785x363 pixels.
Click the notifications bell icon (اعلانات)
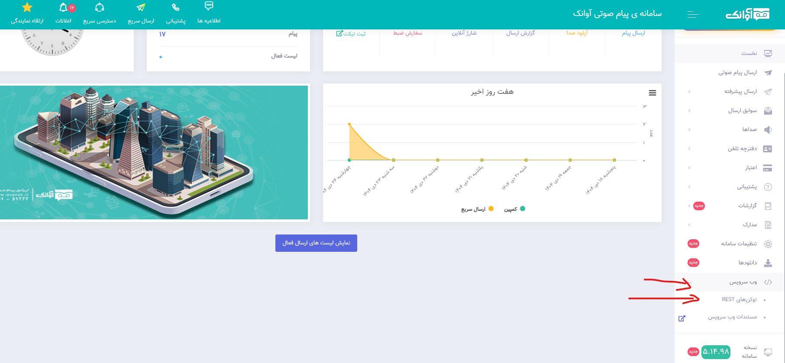64,8
